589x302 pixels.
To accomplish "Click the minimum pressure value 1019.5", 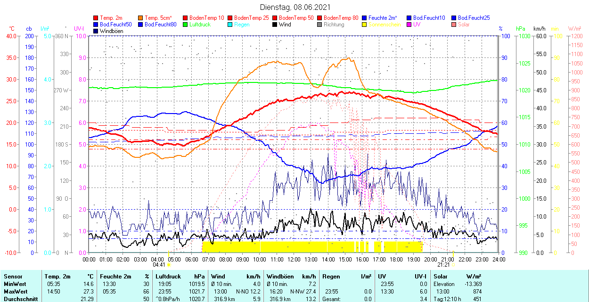I will (197, 284).
